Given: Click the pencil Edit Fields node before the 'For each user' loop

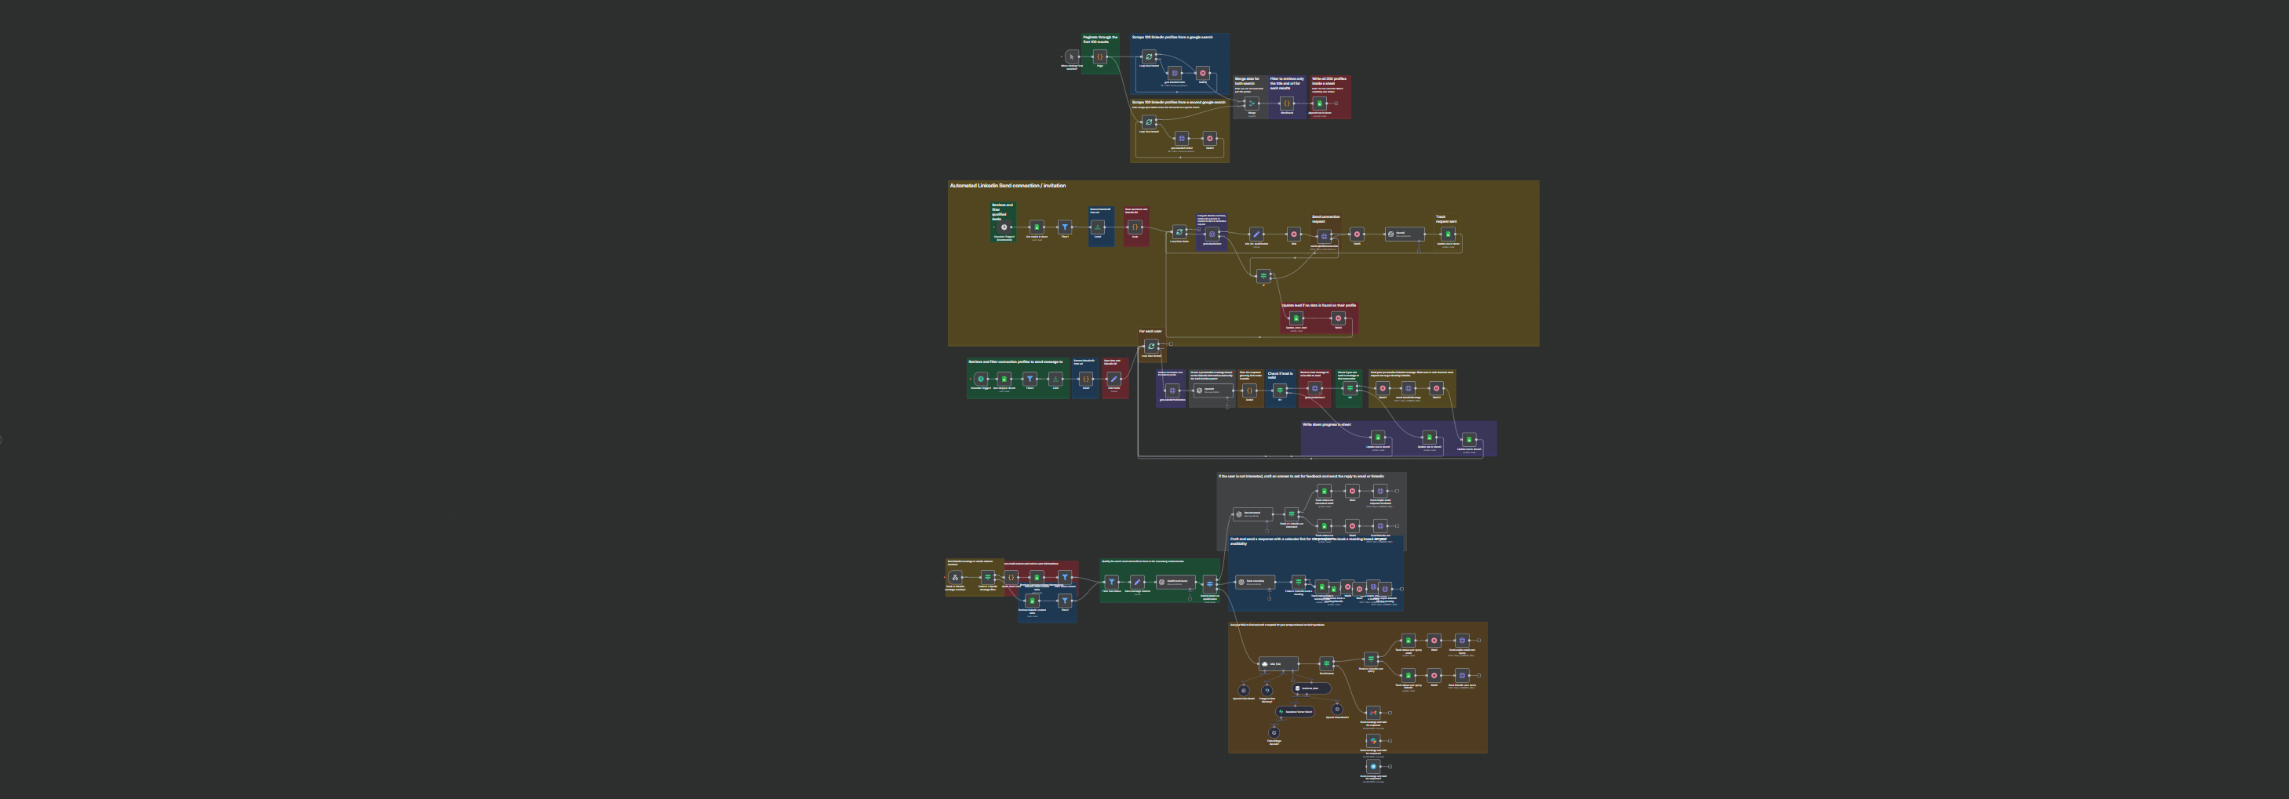Looking at the screenshot, I should pyautogui.click(x=1114, y=378).
